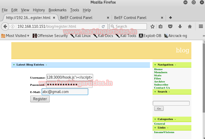This screenshot has height=139, width=205.
Task: Open the InsaneVisions link
Action: click(x=164, y=132)
